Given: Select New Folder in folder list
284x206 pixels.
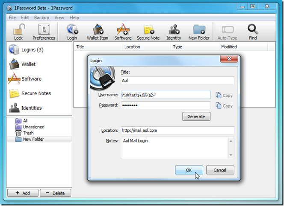Looking at the screenshot, I should [x=39, y=139].
